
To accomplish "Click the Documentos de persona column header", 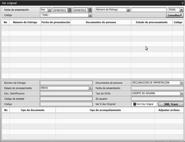I will coord(101,22).
